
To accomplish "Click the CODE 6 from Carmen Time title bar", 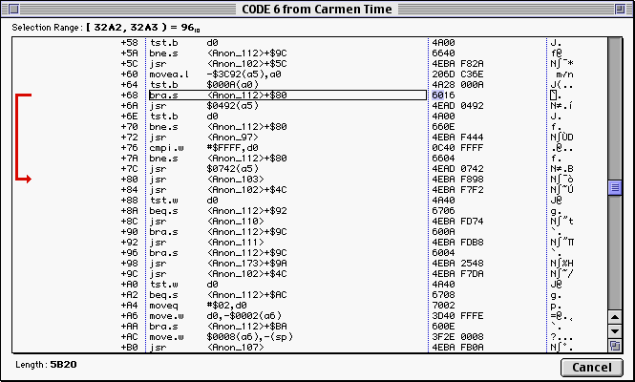I will point(317,8).
